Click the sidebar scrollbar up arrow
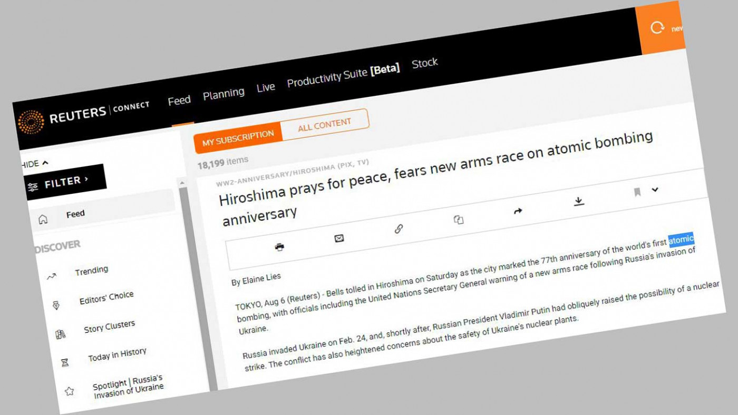Image resolution: width=738 pixels, height=415 pixels. pos(182,183)
